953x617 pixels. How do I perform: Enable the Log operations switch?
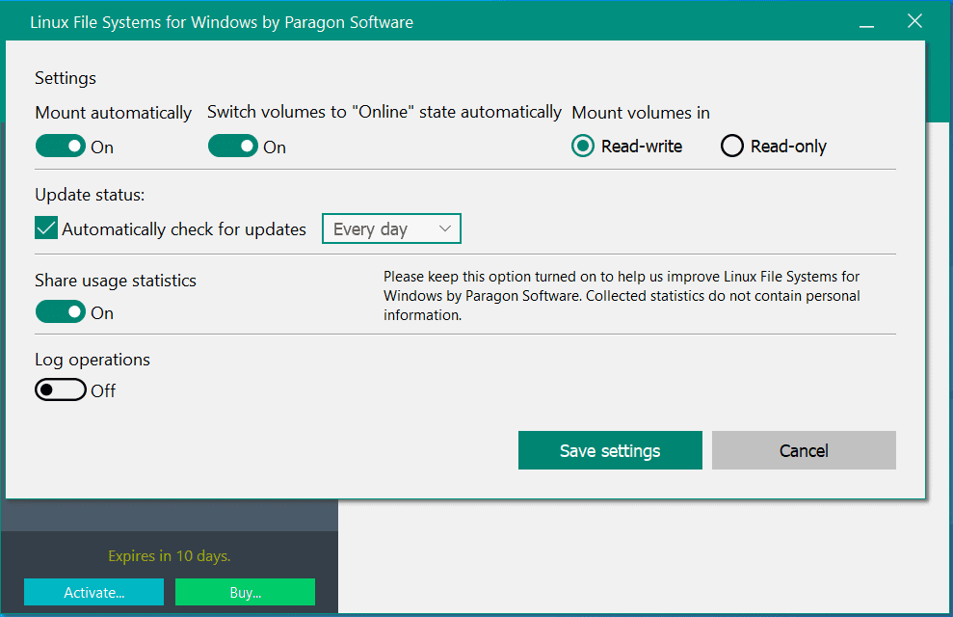point(61,389)
